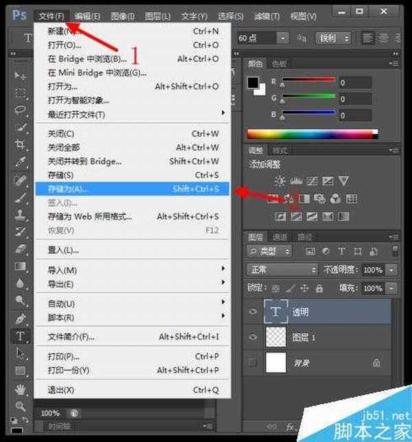Select the Gradient tool
This screenshot has height=442, width=412.
20,266
